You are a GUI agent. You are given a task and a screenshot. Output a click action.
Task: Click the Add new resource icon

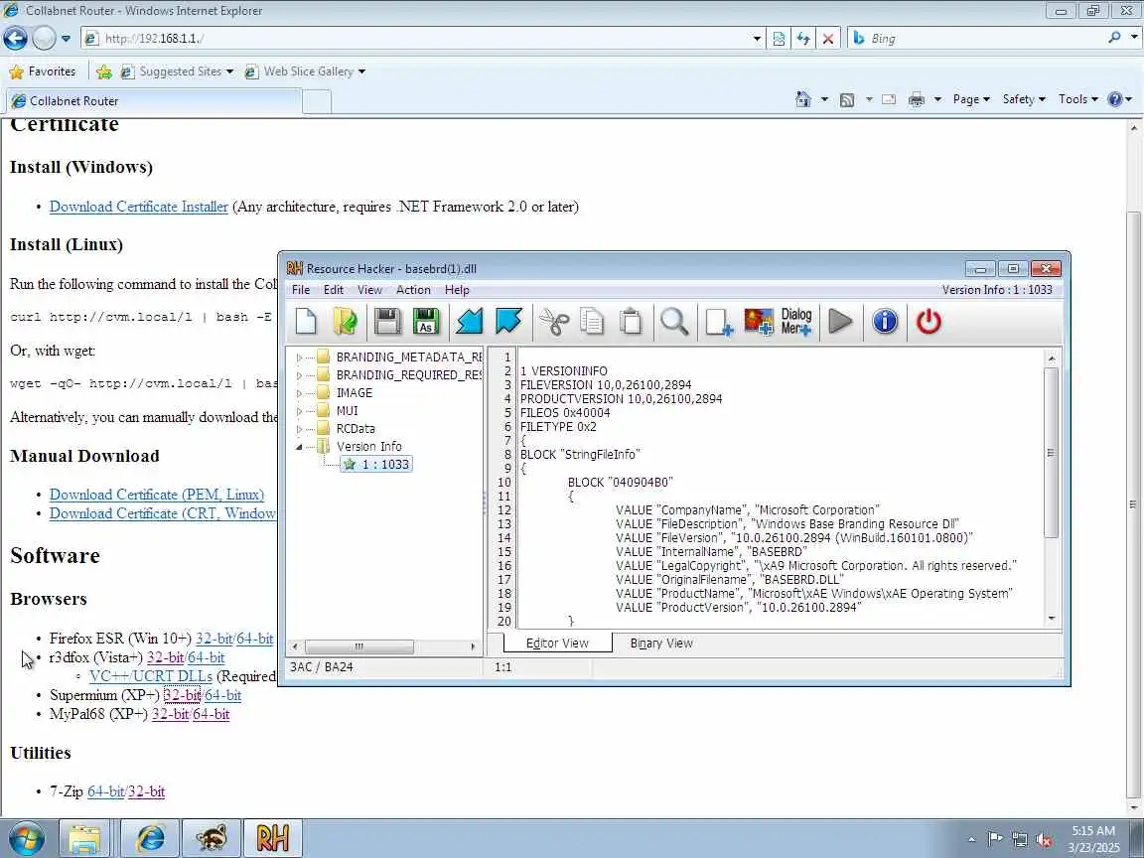719,321
